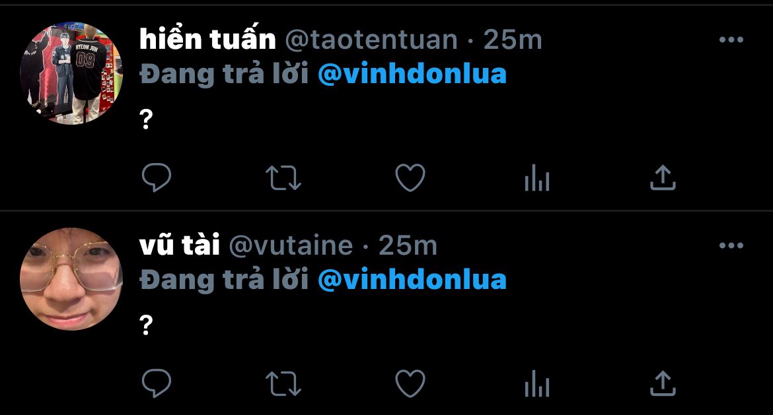The width and height of the screenshot is (773, 415).
Task: Open @vinhdonlua mention in hiển tuấn's reply
Action: point(412,74)
